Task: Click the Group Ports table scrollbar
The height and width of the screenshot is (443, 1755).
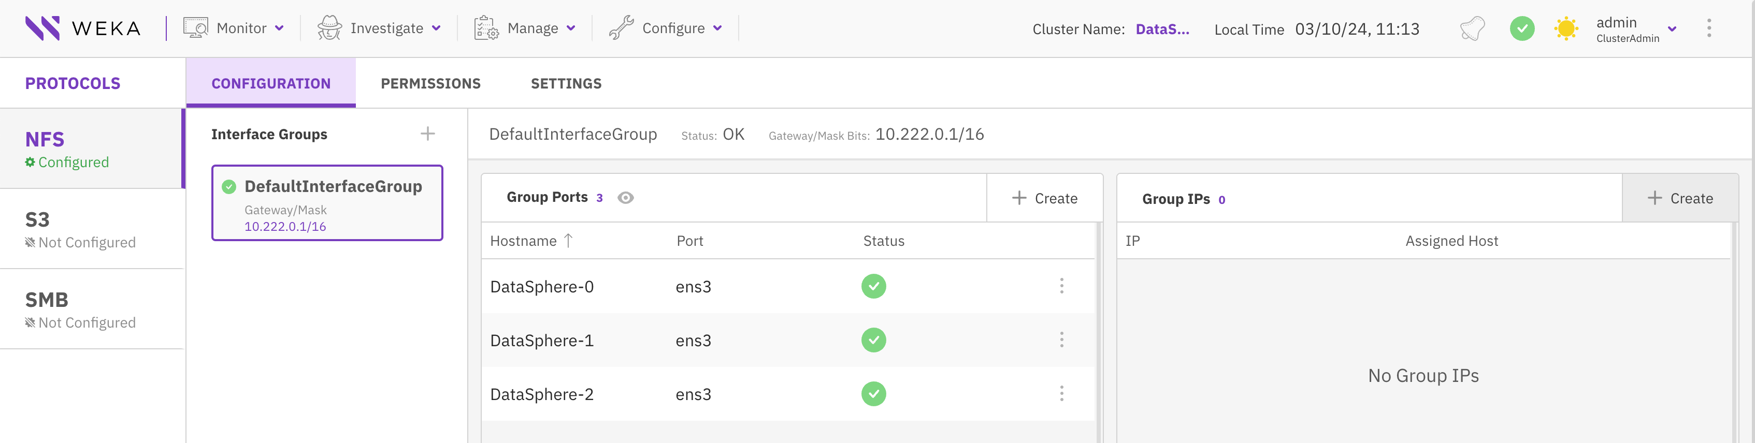Action: 1098,327
